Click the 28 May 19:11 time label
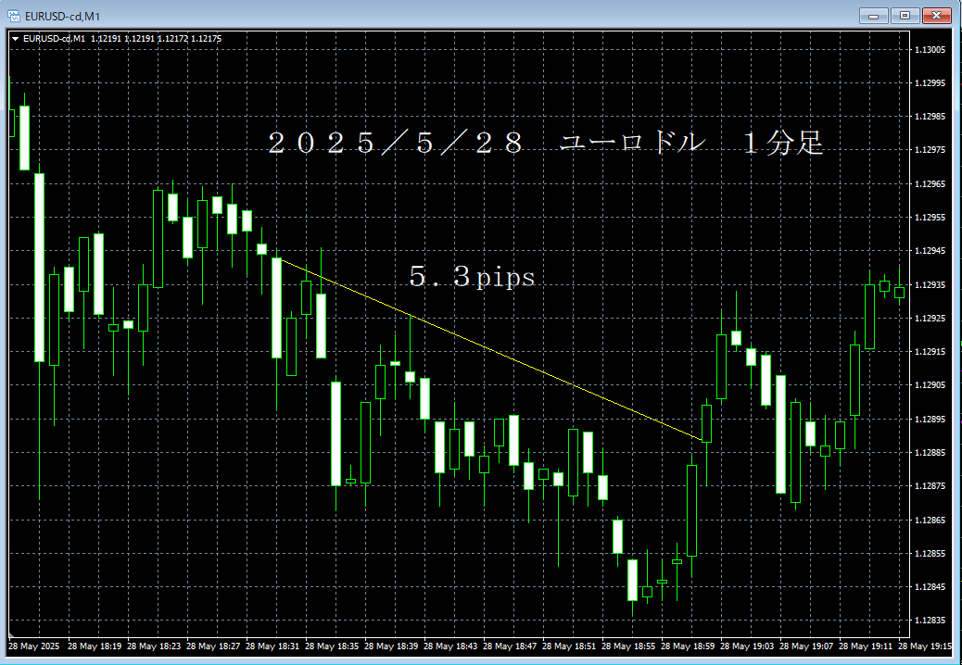This screenshot has width=962, height=665. click(866, 646)
